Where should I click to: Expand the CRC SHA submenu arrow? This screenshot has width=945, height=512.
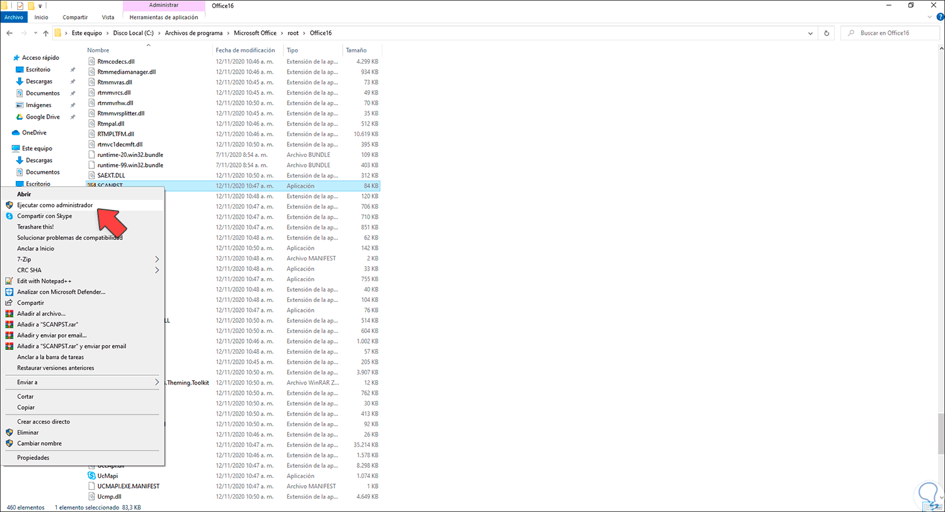[157, 270]
